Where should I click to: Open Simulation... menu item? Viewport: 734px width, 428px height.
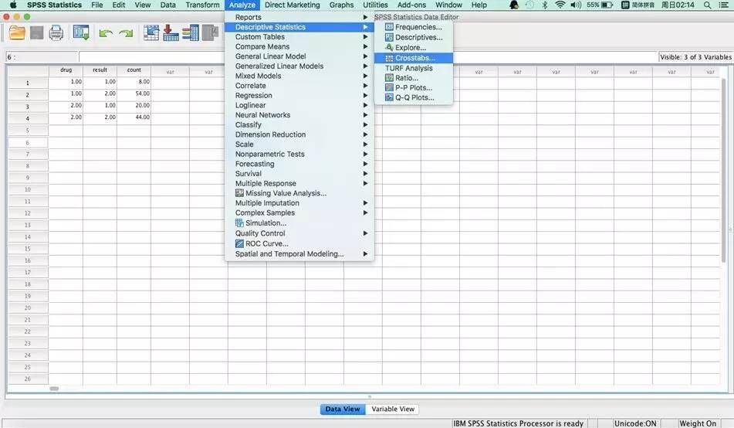[x=299, y=223]
